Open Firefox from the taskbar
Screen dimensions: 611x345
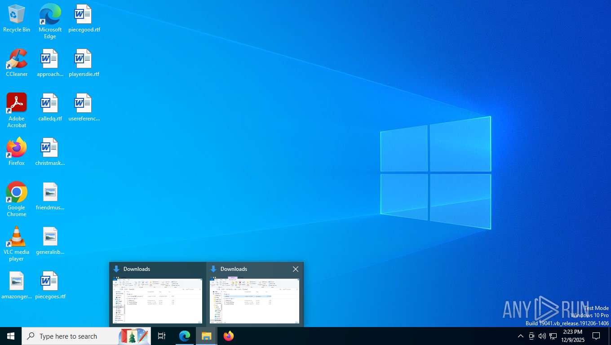coord(228,336)
